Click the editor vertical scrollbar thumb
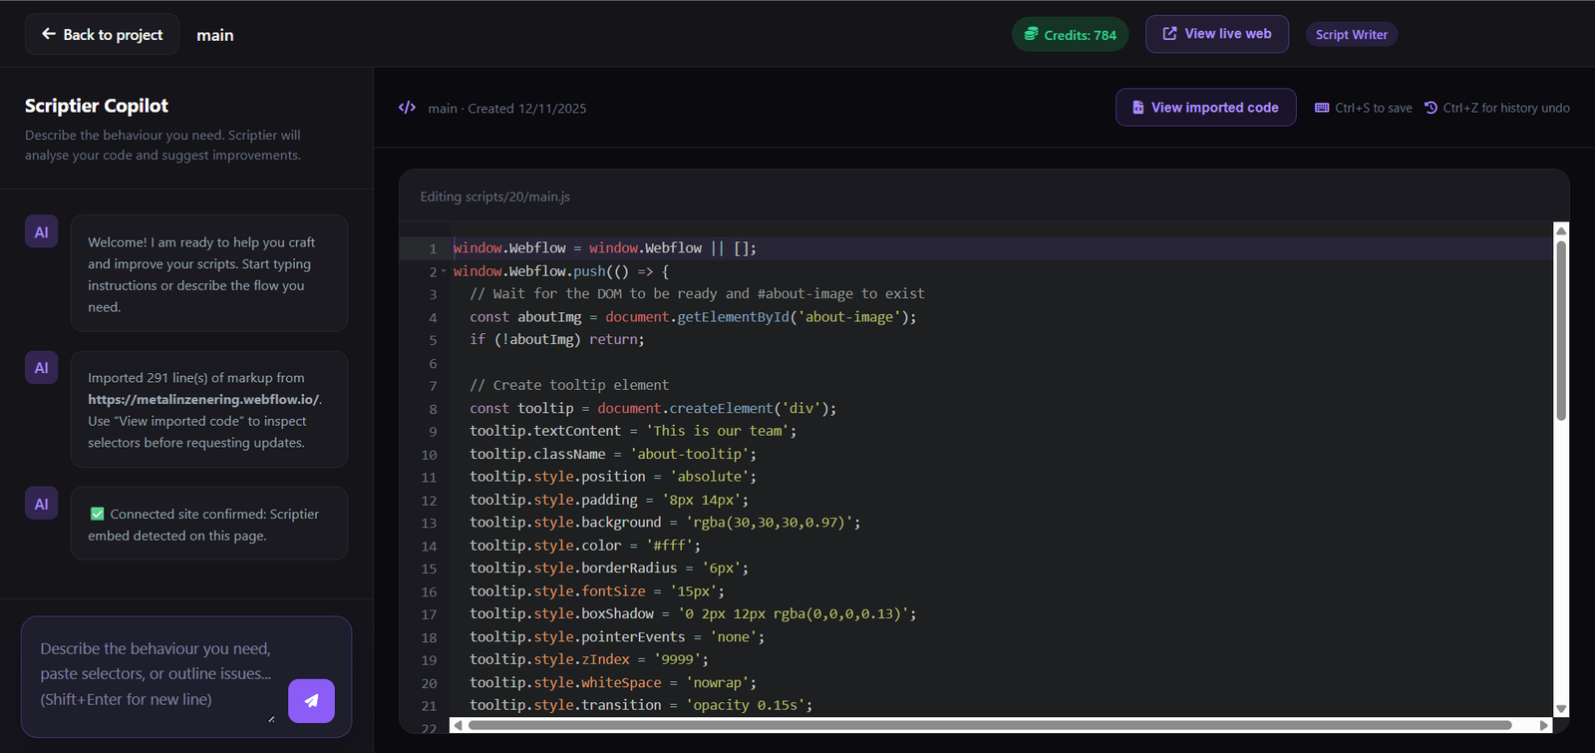 click(x=1561, y=329)
